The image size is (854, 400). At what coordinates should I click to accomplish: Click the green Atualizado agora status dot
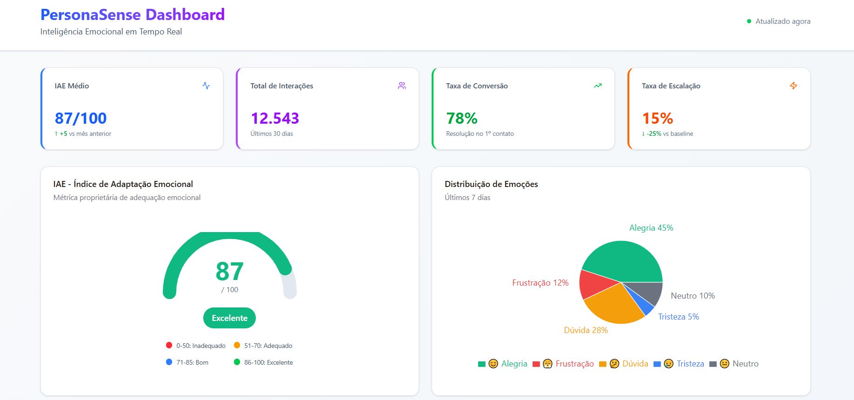749,21
